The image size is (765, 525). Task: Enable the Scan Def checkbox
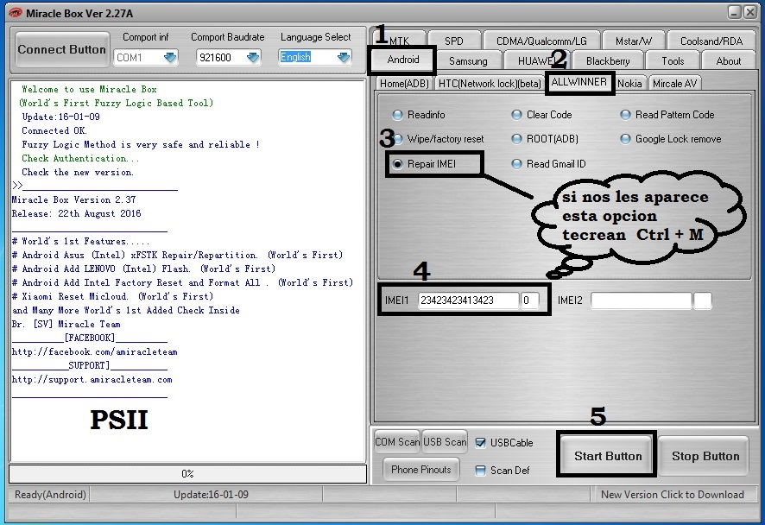(480, 471)
